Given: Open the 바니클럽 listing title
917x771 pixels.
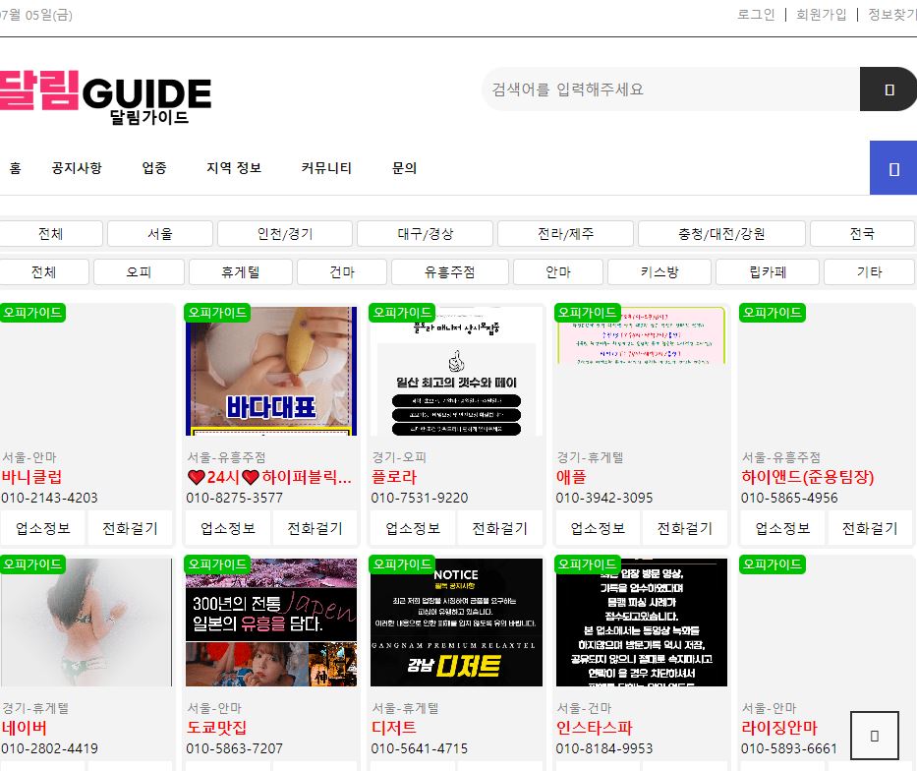Looking at the screenshot, I should tap(31, 477).
